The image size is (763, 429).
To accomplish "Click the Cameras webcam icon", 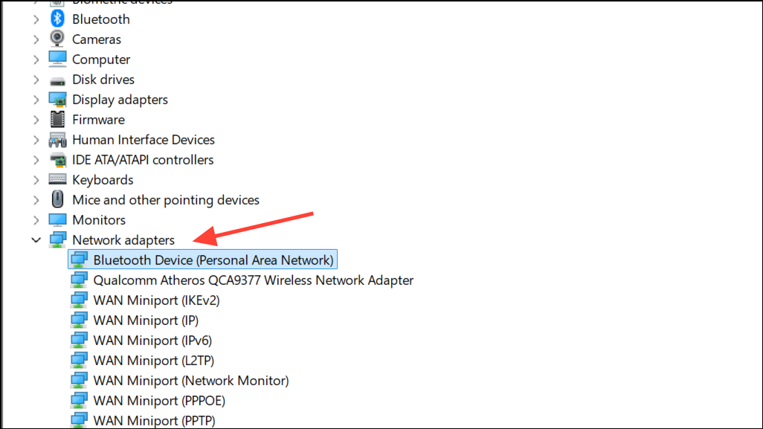I will tap(57, 39).
